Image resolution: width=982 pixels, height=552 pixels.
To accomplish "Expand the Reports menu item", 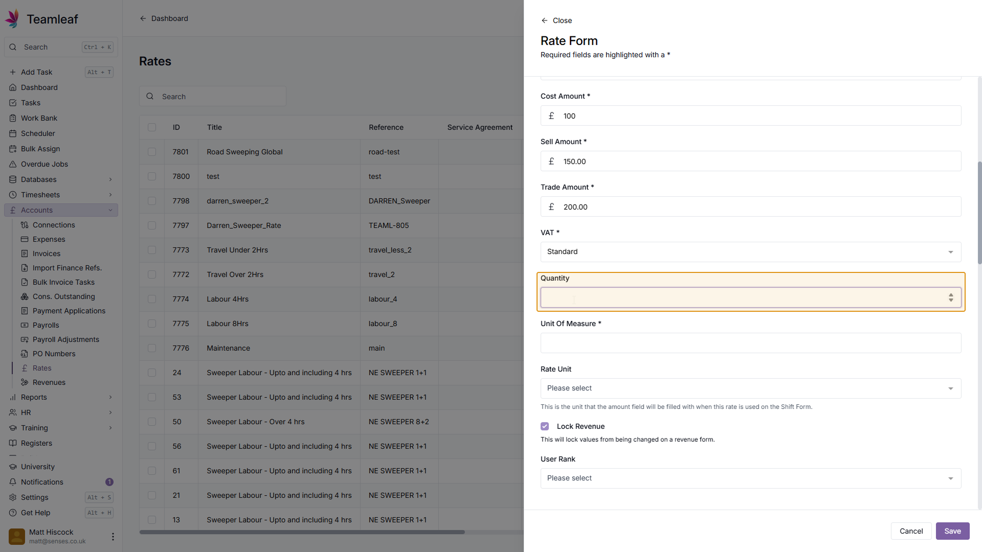I will tap(34, 397).
